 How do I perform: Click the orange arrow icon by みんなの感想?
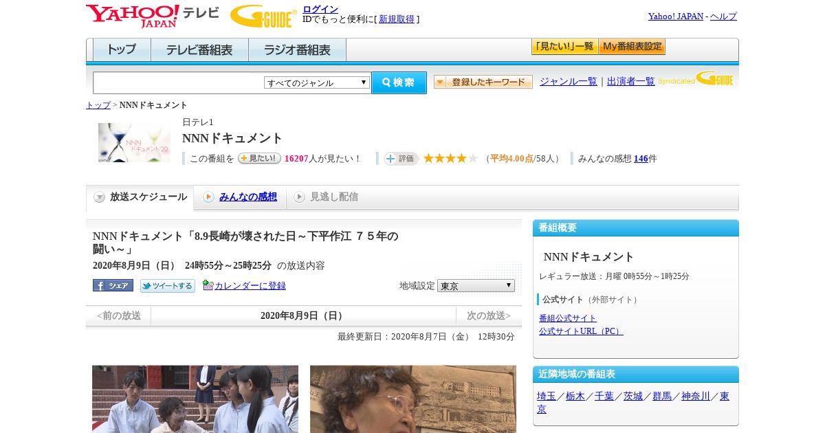[x=208, y=197]
